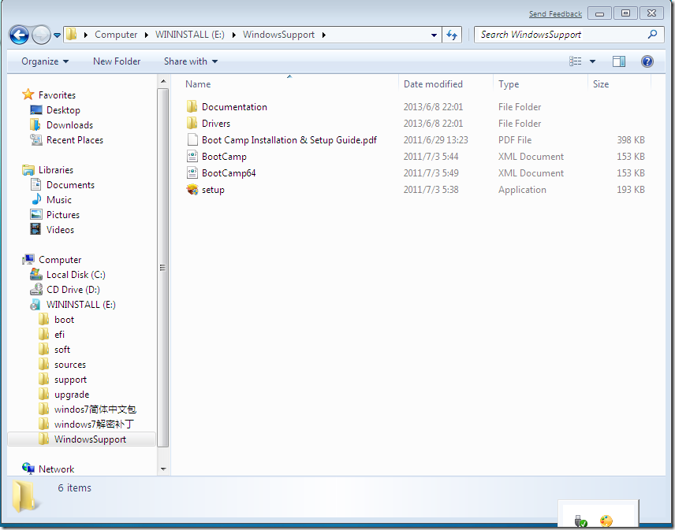Select the Documentation folder icon

pos(192,106)
